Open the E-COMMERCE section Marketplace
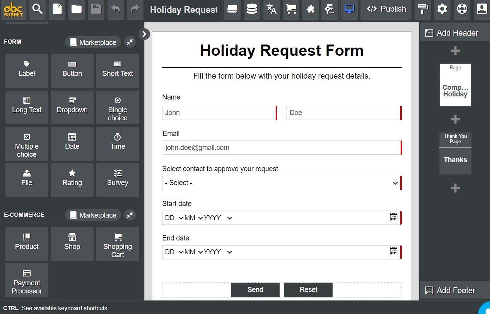The image size is (490, 314). click(93, 215)
